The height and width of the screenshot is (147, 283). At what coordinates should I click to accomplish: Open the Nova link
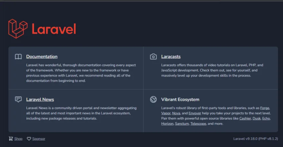[x=176, y=113]
